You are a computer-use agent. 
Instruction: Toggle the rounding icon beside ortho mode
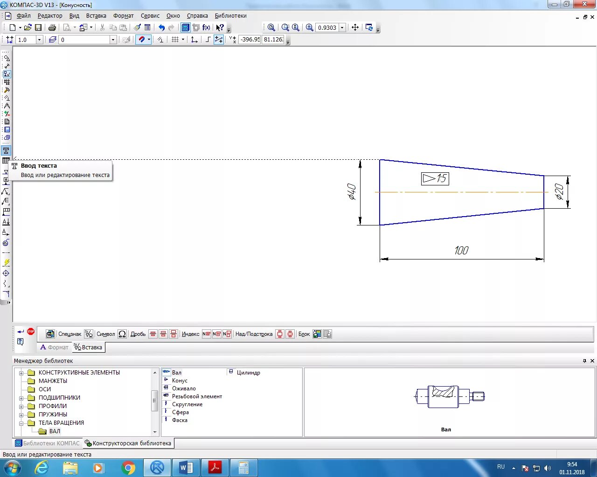tap(218, 40)
